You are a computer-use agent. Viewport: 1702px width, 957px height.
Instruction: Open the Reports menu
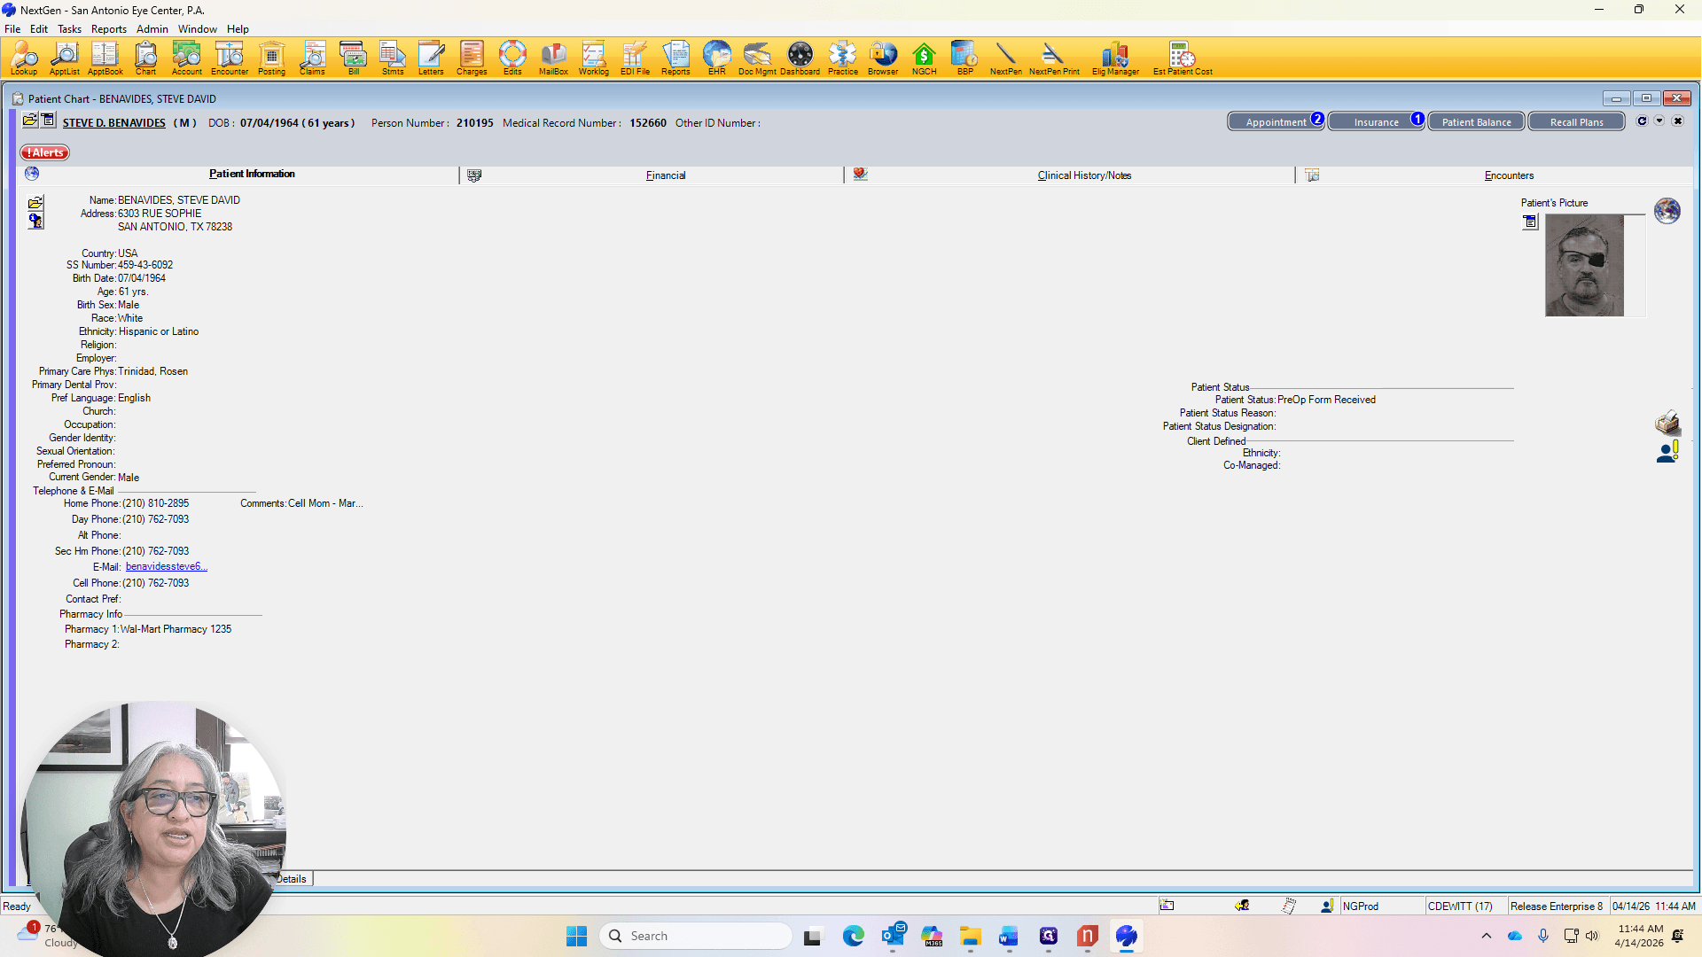(x=108, y=29)
